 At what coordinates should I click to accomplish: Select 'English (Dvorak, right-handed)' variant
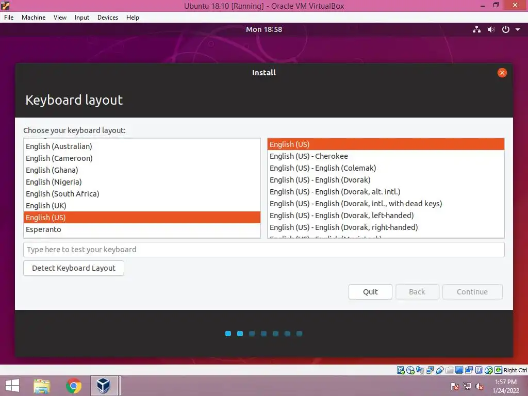coord(386,227)
